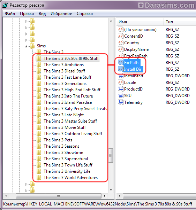Select The Sims 3 Fast Lane Stuff key
This screenshot has width=196, height=210.
click(67, 77)
